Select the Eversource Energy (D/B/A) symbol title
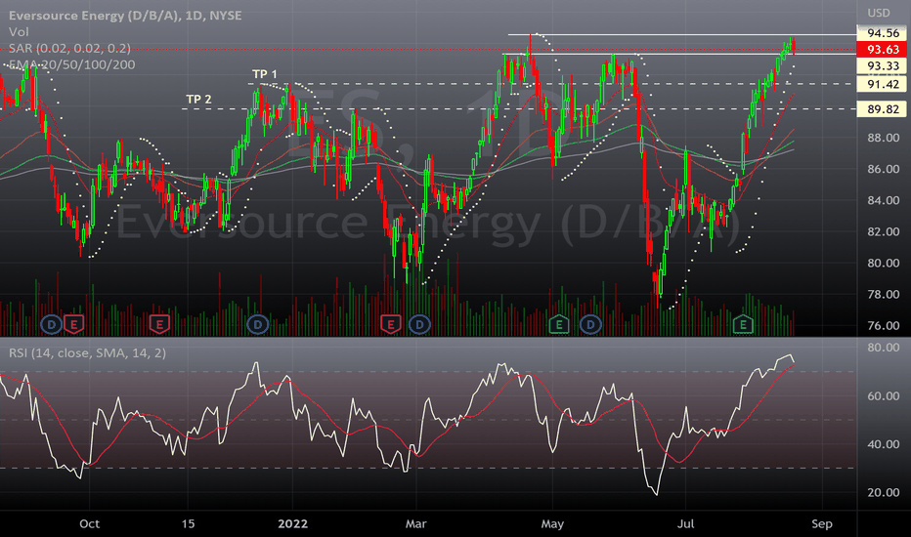Image resolution: width=911 pixels, height=537 pixels. (125, 16)
